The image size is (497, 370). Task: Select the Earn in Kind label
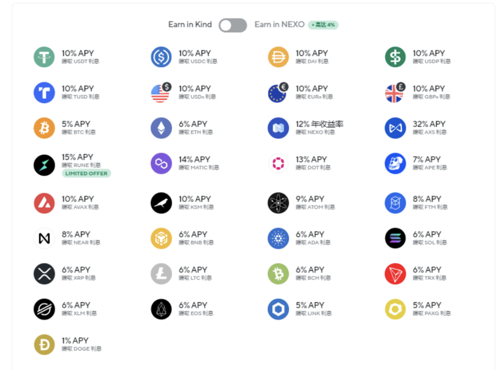pos(190,24)
